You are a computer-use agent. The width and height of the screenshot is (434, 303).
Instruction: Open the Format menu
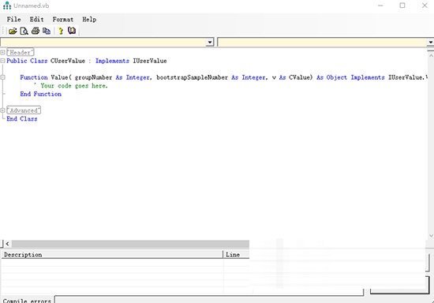63,20
